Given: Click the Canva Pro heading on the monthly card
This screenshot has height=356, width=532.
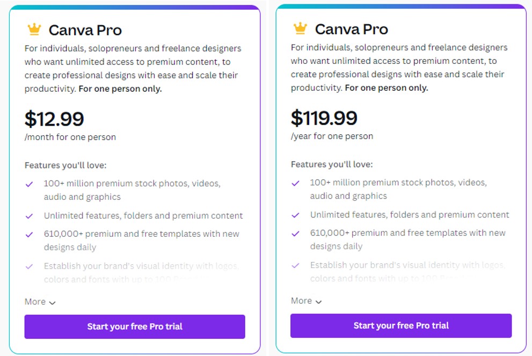Looking at the screenshot, I should coord(84,29).
